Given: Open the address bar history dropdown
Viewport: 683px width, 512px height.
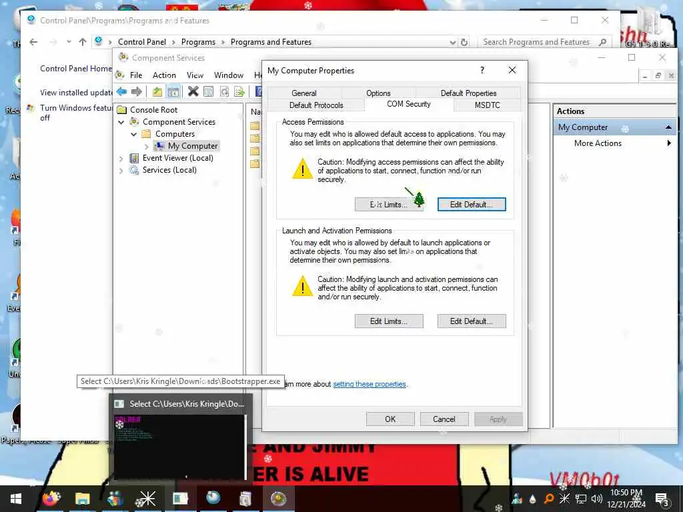Looking at the screenshot, I should [x=453, y=42].
